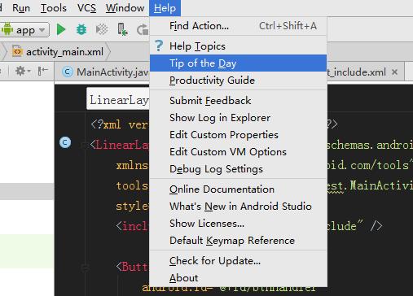Click the question mark Help Topics icon
This screenshot has width=413, height=296.
159,46
